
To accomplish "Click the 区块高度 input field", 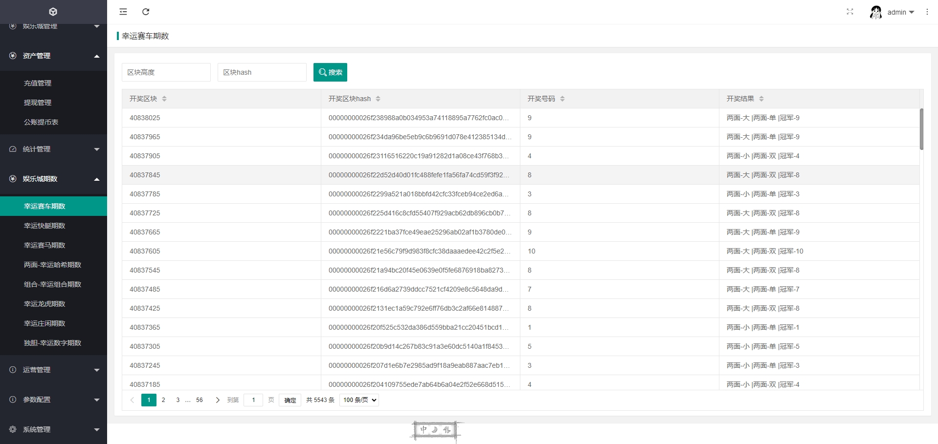I will coord(166,72).
